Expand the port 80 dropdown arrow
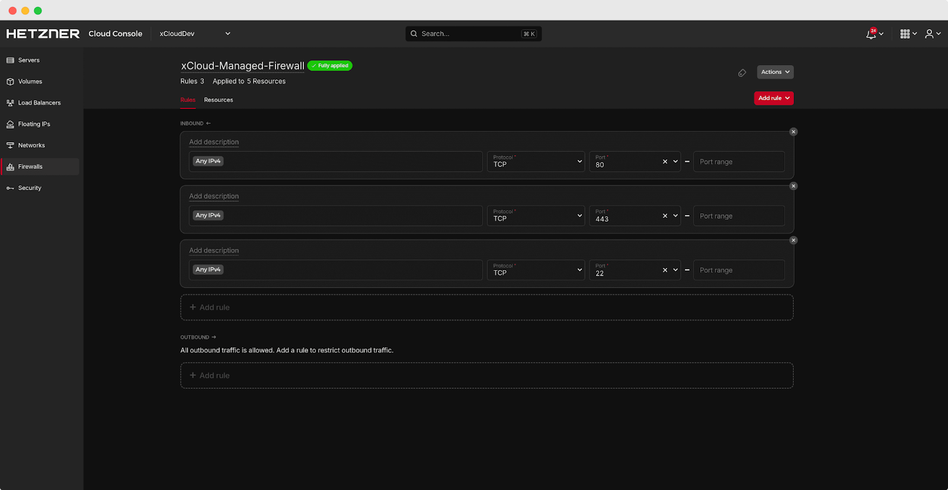The width and height of the screenshot is (948, 490). pyautogui.click(x=675, y=162)
